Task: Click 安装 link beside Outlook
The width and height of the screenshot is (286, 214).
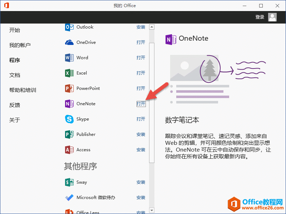Action: pos(141,27)
